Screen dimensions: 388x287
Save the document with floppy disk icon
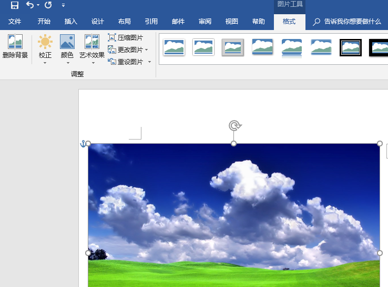click(15, 5)
